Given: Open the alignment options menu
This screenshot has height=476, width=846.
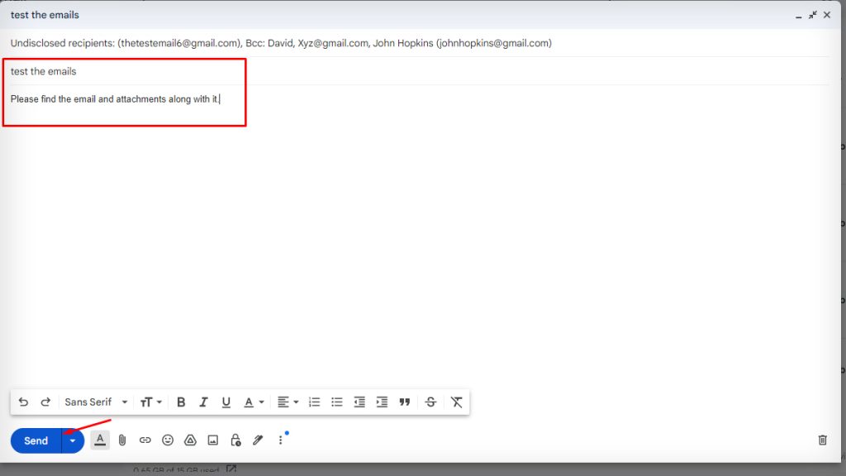Looking at the screenshot, I should coord(287,402).
